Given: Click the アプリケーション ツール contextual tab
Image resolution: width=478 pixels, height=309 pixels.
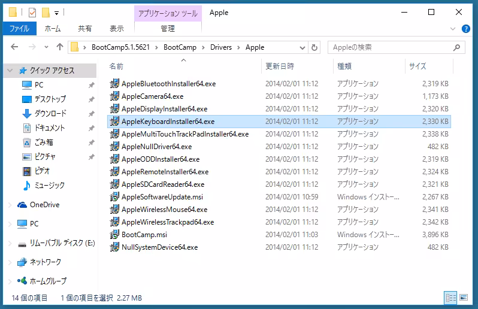Looking at the screenshot, I should (x=168, y=13).
